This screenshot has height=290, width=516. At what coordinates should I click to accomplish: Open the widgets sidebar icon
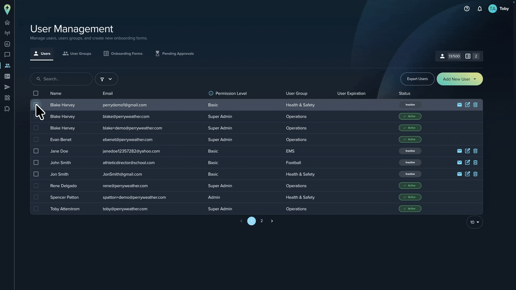7,98
